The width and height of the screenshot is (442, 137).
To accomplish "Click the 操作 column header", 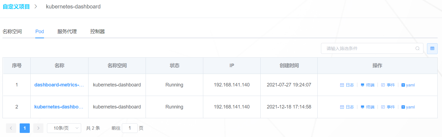I will [x=378, y=66].
